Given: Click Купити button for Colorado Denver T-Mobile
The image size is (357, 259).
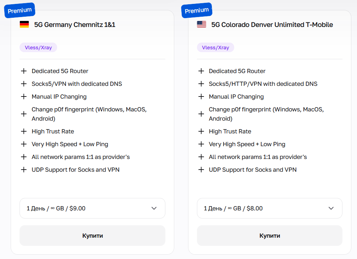Looking at the screenshot, I should pos(270,236).
